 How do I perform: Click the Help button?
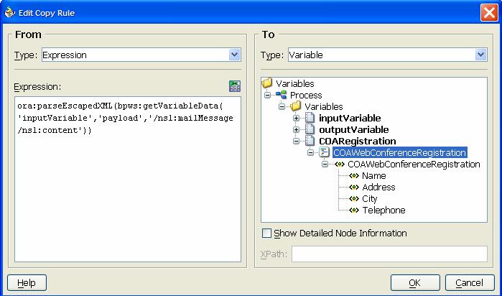tap(26, 282)
